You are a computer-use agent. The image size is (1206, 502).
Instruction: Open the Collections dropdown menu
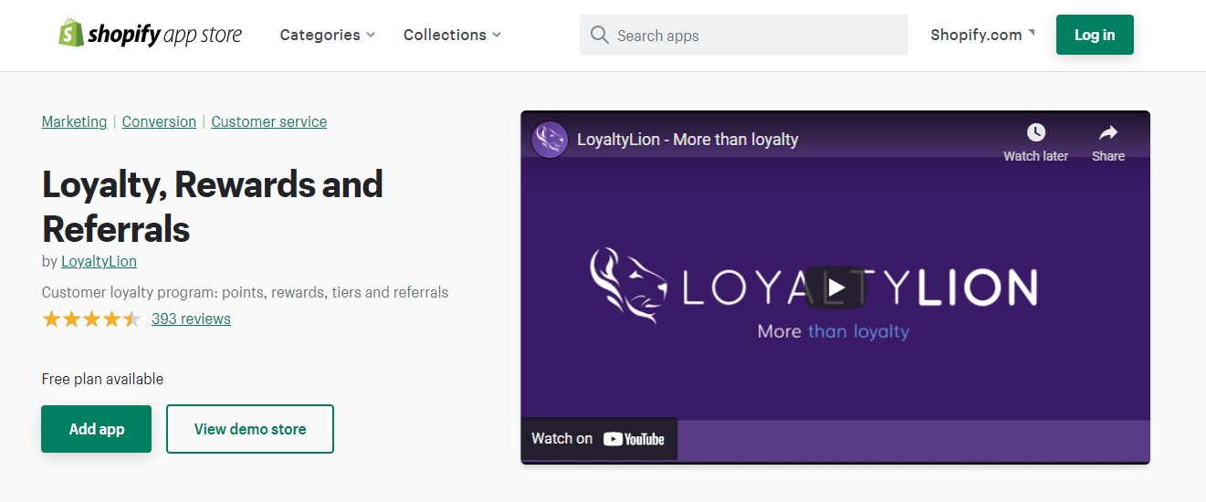452,35
